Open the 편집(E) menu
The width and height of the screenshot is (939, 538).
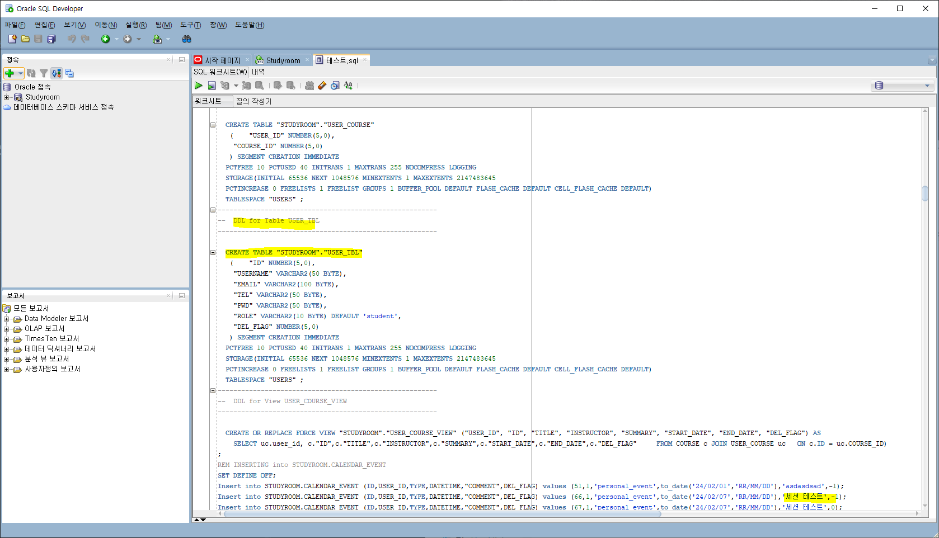pyautogui.click(x=45, y=25)
